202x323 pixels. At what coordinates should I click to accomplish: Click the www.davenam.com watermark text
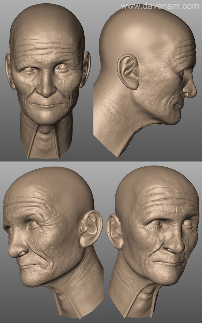pos(160,6)
